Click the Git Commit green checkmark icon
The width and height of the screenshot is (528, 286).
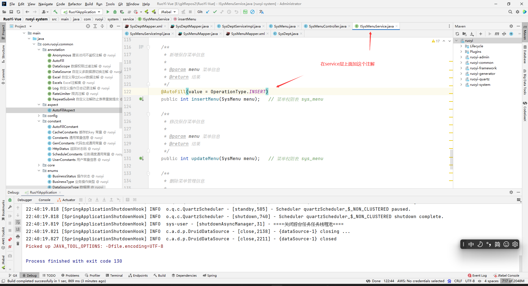[215, 12]
